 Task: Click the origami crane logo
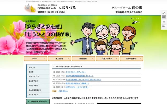click(x=30, y=8)
